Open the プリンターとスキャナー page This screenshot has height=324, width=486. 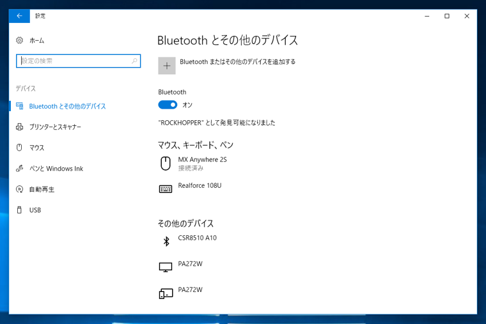click(55, 127)
